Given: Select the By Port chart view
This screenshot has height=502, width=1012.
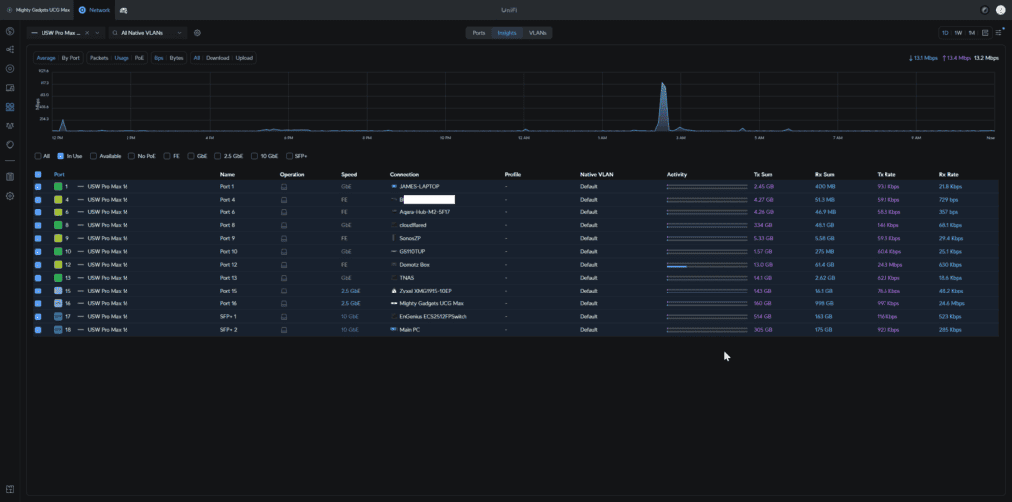Looking at the screenshot, I should (x=71, y=58).
